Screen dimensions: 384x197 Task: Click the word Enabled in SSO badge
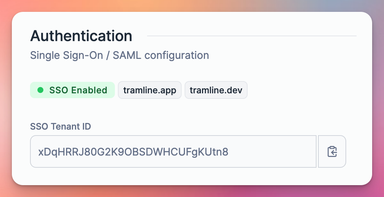tap(89, 90)
